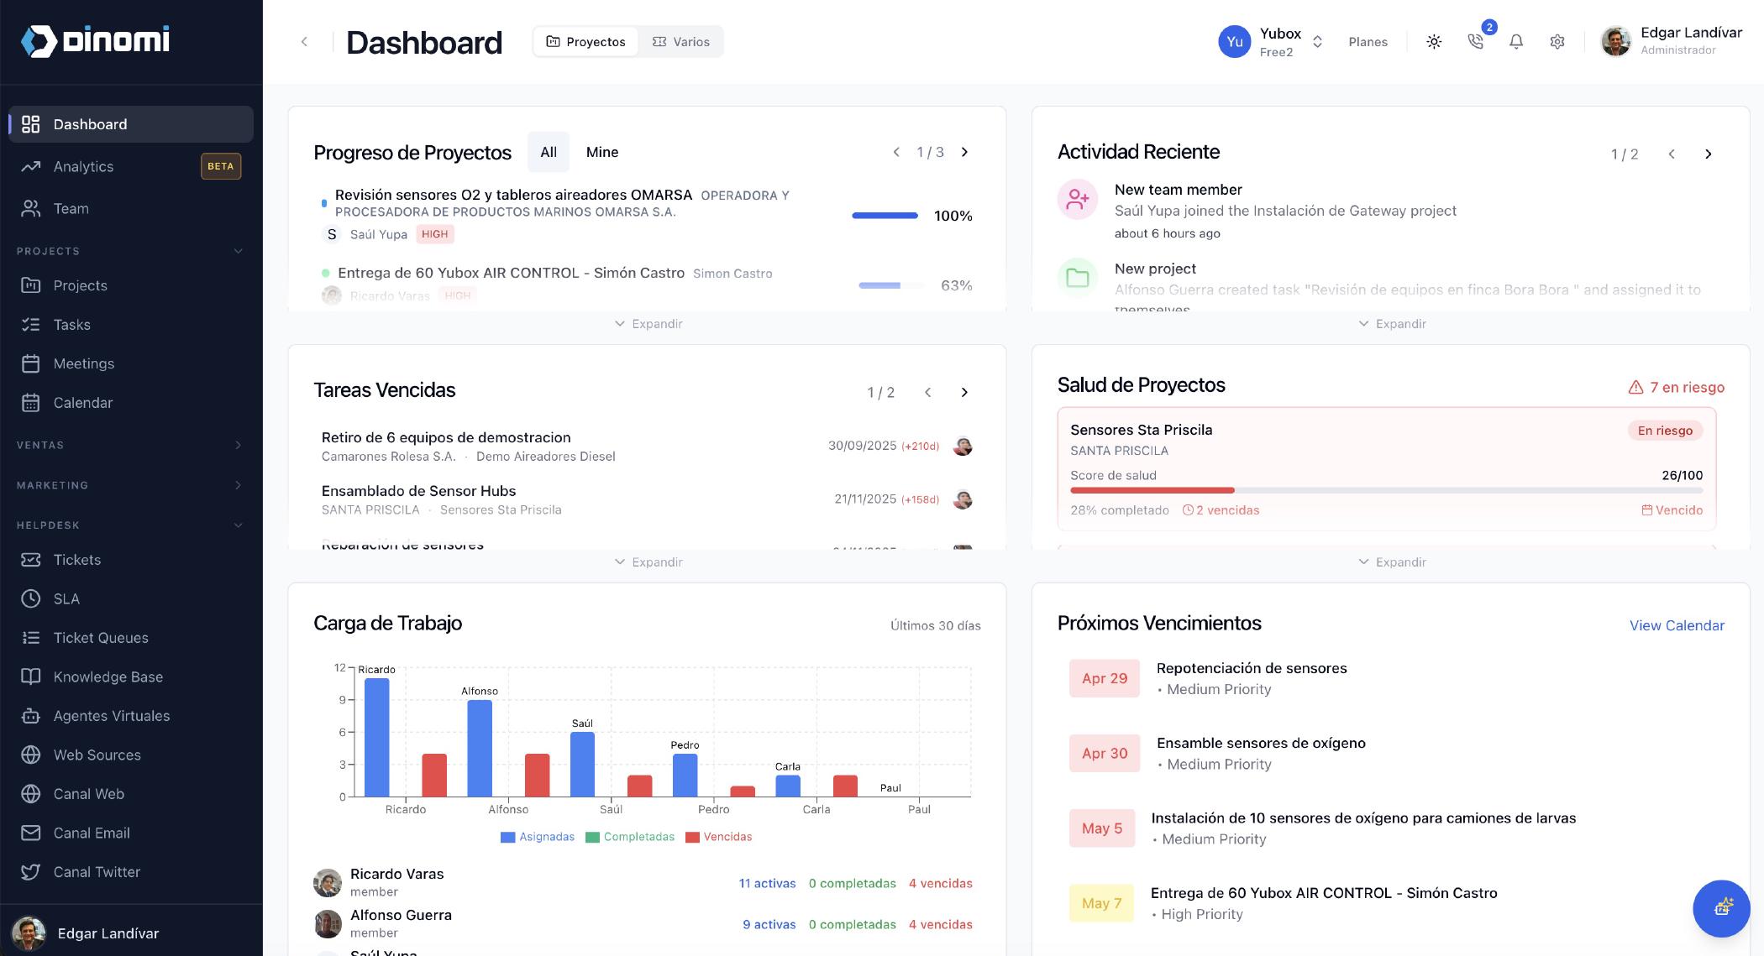Go to next page of Progreso de Proyectos
Screen dimensions: 1764x956
964,152
